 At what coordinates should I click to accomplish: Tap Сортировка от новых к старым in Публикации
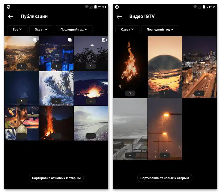click(x=56, y=178)
